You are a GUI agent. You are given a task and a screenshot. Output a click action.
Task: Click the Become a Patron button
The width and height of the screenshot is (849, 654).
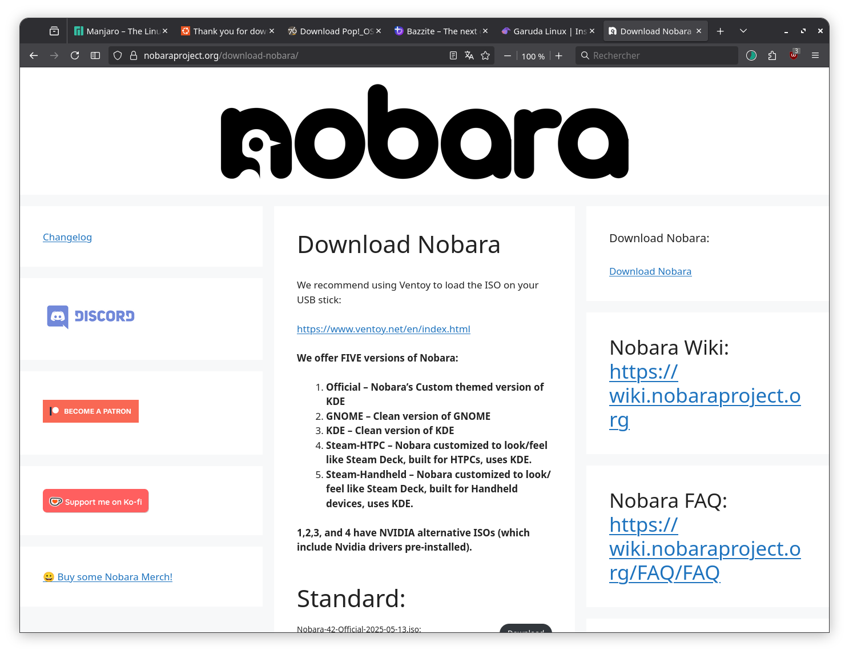(x=91, y=411)
